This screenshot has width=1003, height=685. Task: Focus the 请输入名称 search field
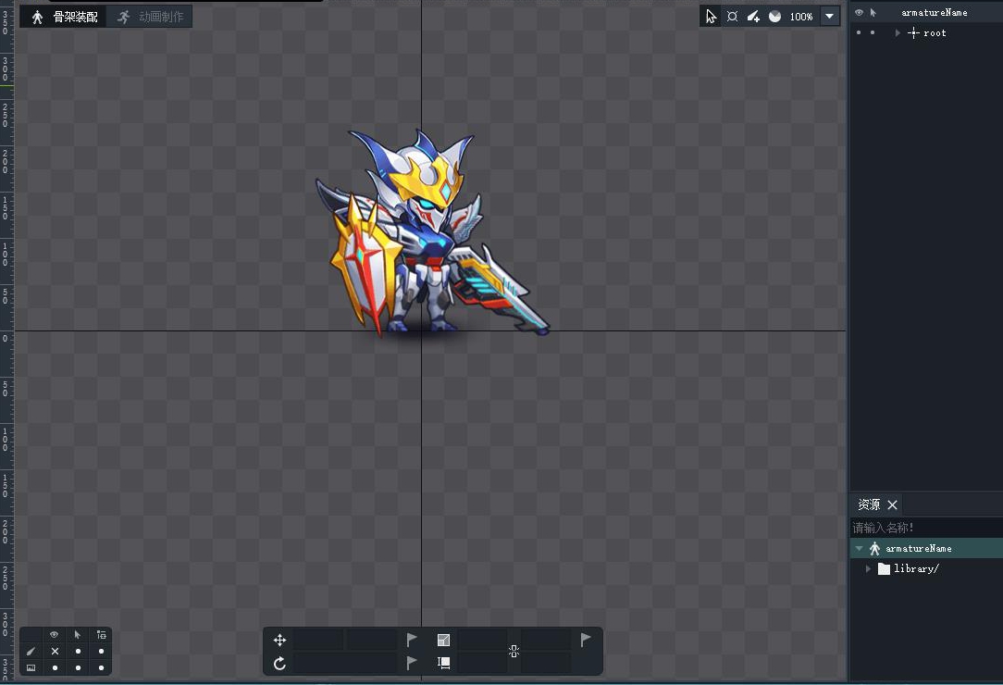[925, 528]
